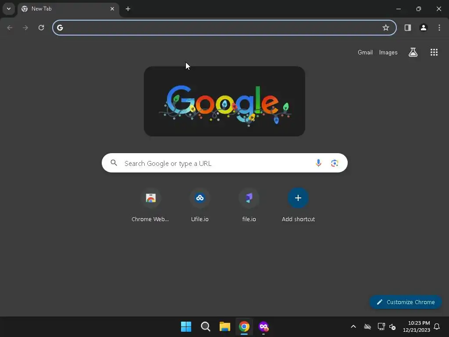Open the profile avatar menu
The height and width of the screenshot is (337, 449).
pos(424,28)
